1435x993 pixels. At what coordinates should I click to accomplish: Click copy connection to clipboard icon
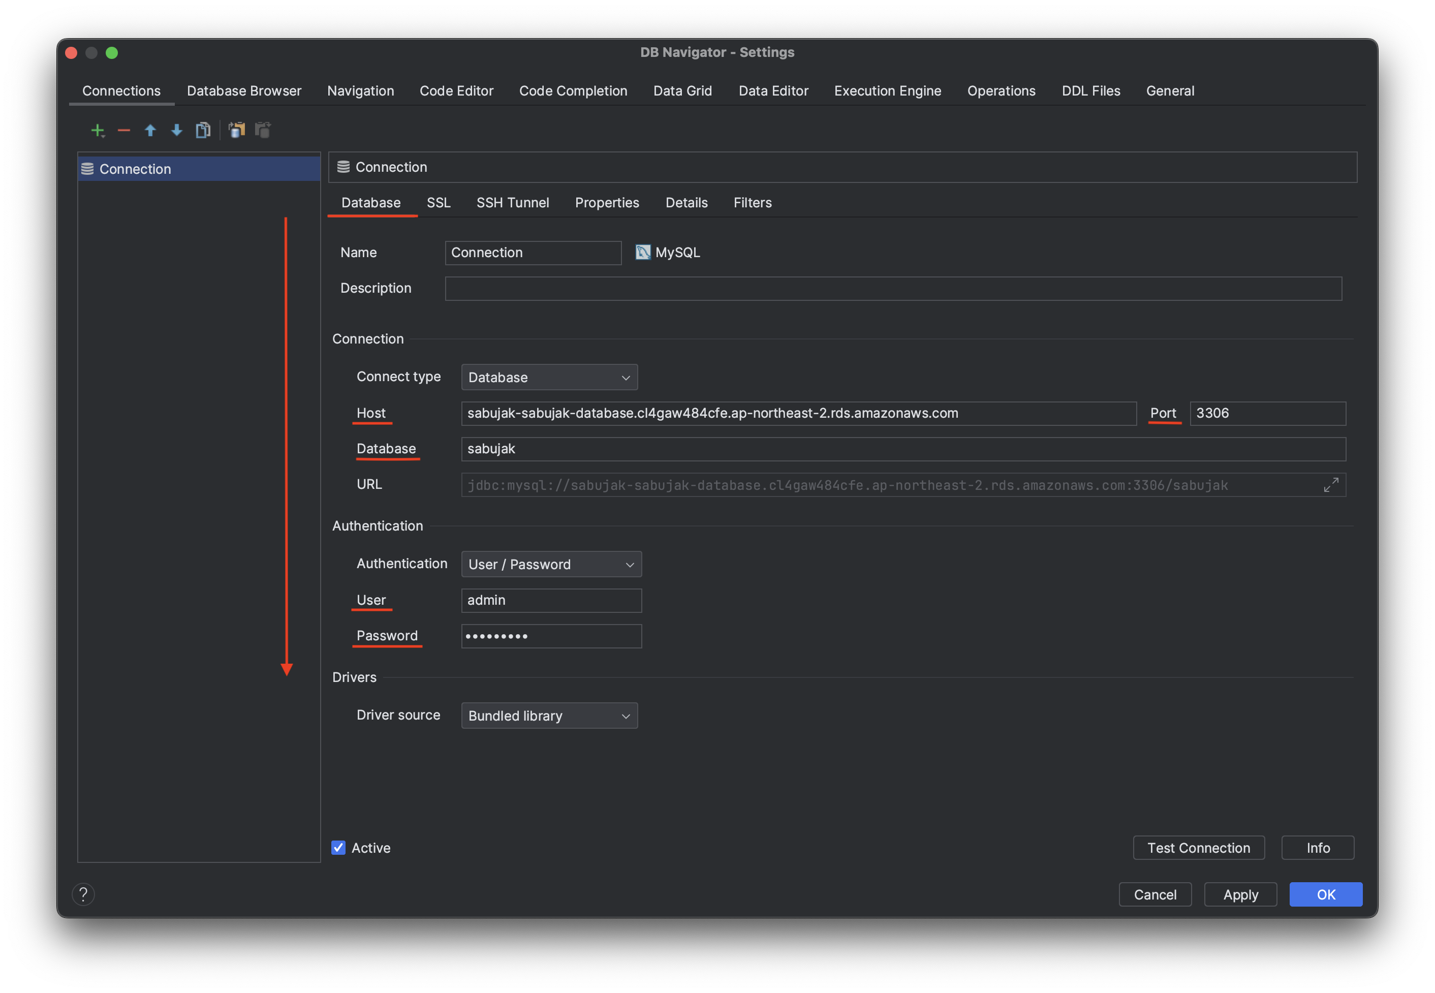pos(236,130)
